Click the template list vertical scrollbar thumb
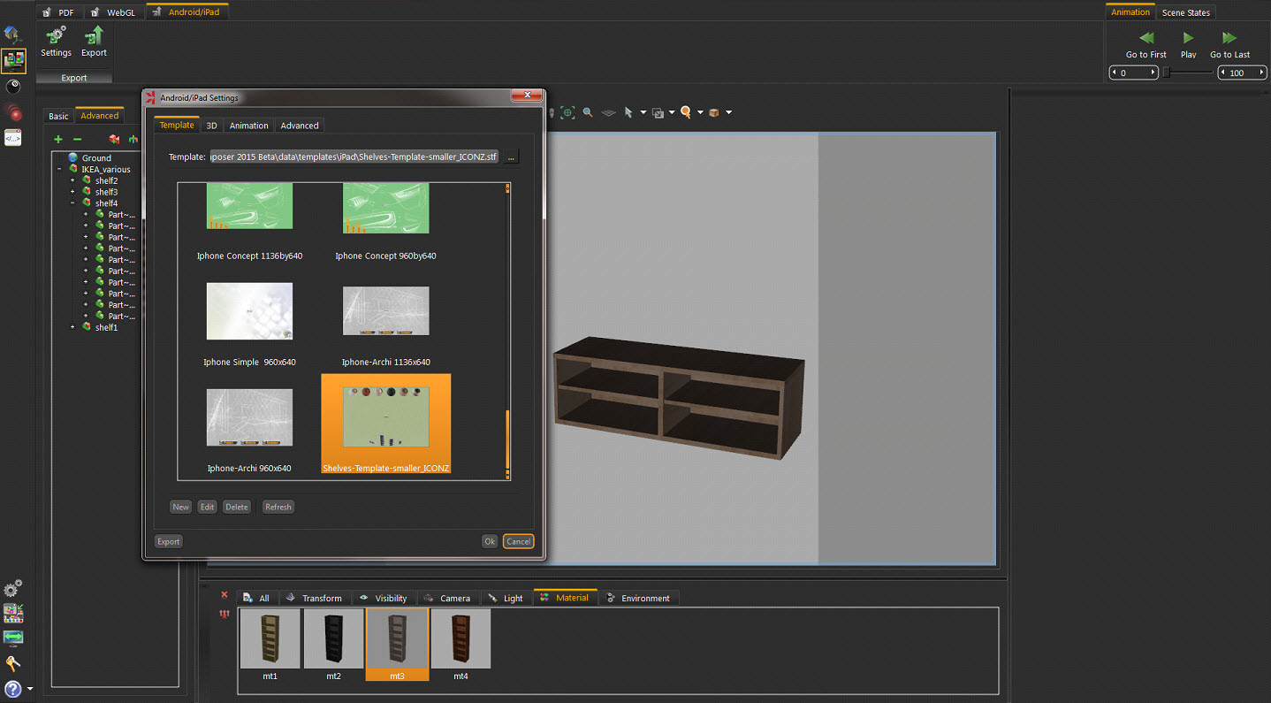 click(x=507, y=440)
